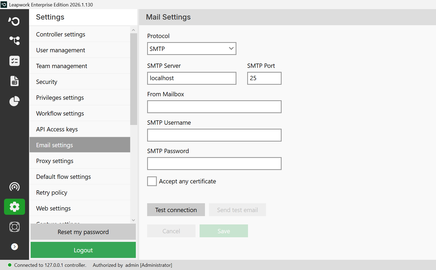436x270 pixels.
Task: Open Retry policy
Action: 80,193
